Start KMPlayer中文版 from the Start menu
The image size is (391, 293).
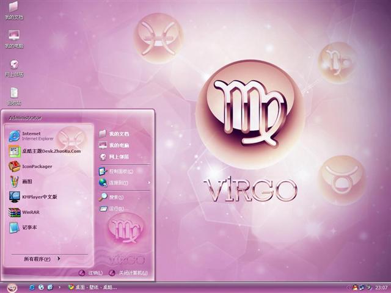point(39,197)
